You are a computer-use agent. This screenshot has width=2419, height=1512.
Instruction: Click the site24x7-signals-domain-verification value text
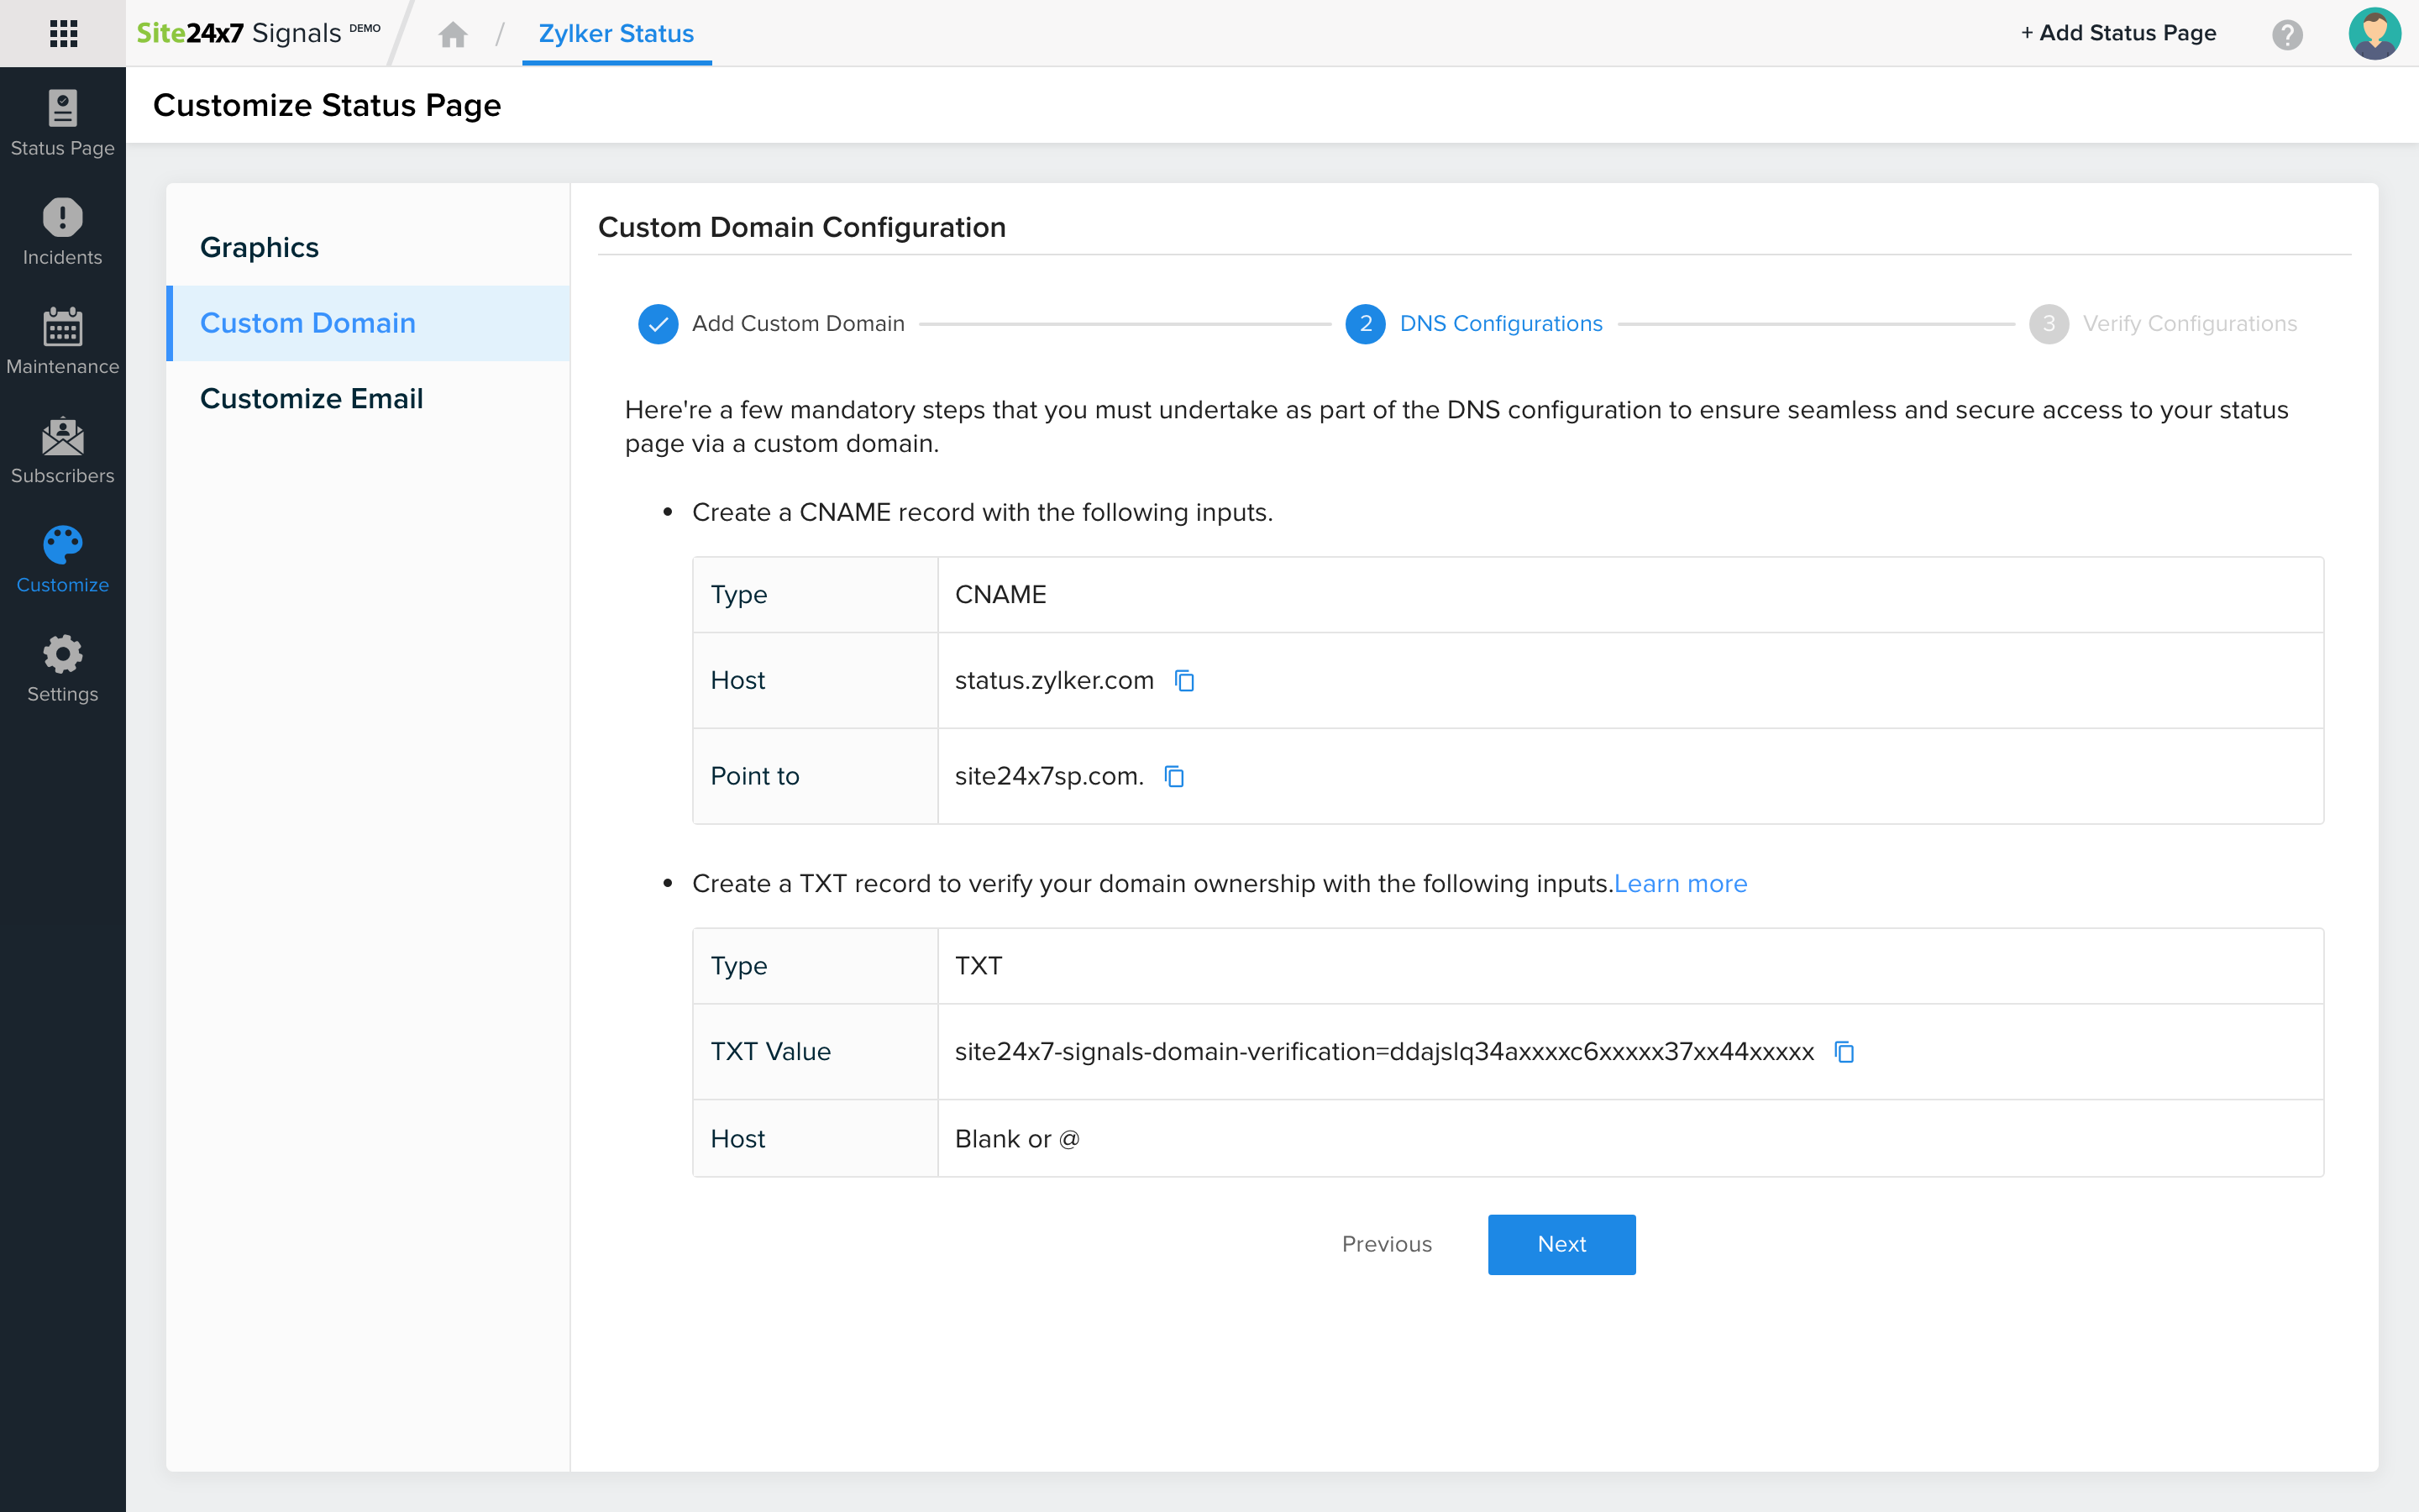(1384, 1052)
